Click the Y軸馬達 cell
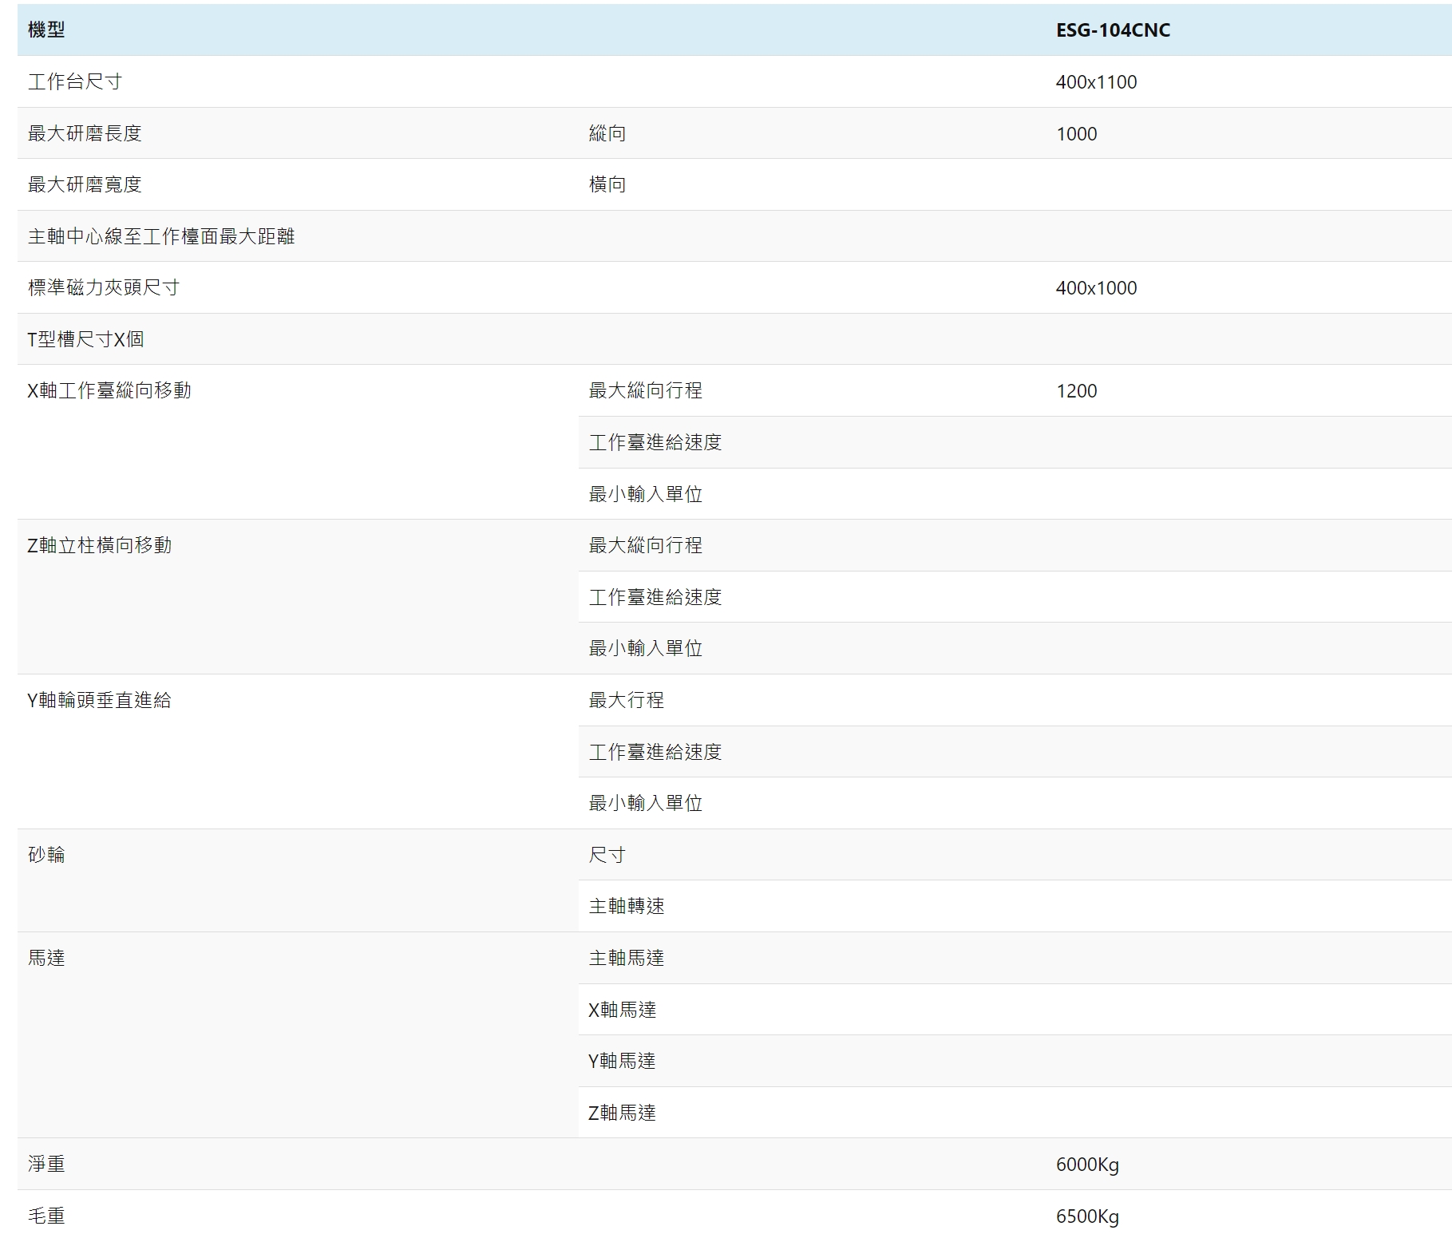Viewport: 1452px width, 1234px height. pyautogui.click(x=623, y=1061)
